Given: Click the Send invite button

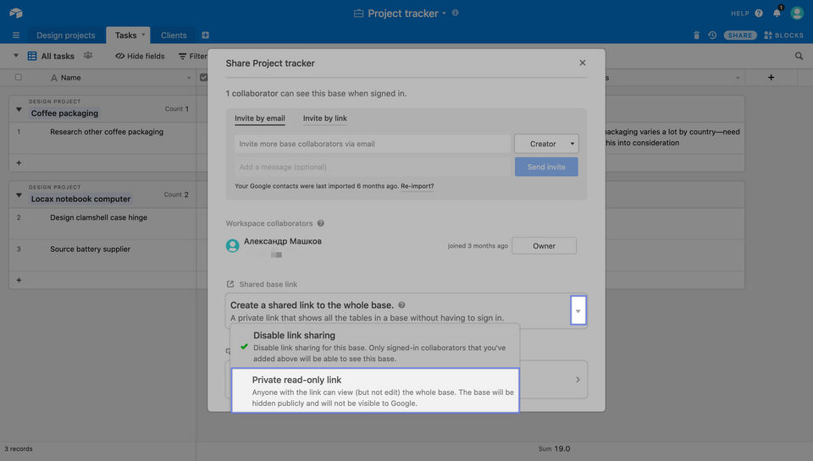Looking at the screenshot, I should pos(546,167).
